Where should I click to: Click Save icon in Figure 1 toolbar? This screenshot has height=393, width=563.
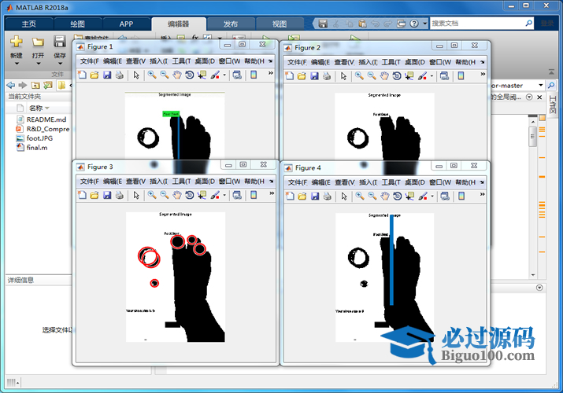(107, 75)
